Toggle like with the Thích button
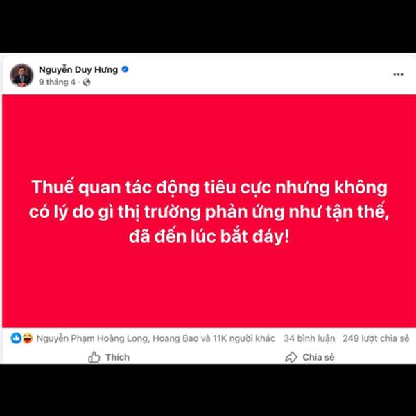The width and height of the screenshot is (416, 416). (109, 357)
